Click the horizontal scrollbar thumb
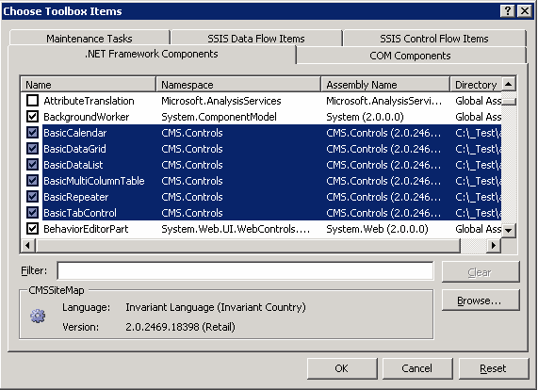Image resolution: width=538 pixels, height=390 pixels. pyautogui.click(x=248, y=245)
